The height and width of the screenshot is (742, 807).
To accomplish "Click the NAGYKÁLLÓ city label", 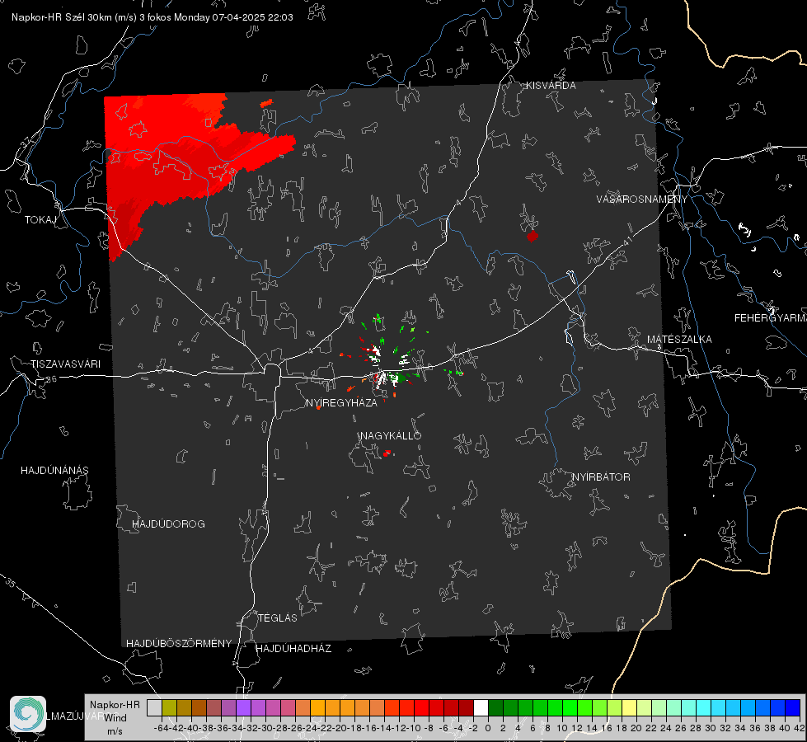I will 391,436.
